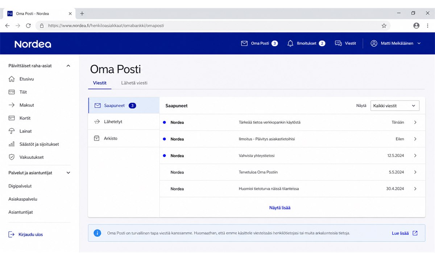Open Vakuutukset shield icon

[x=12, y=157]
